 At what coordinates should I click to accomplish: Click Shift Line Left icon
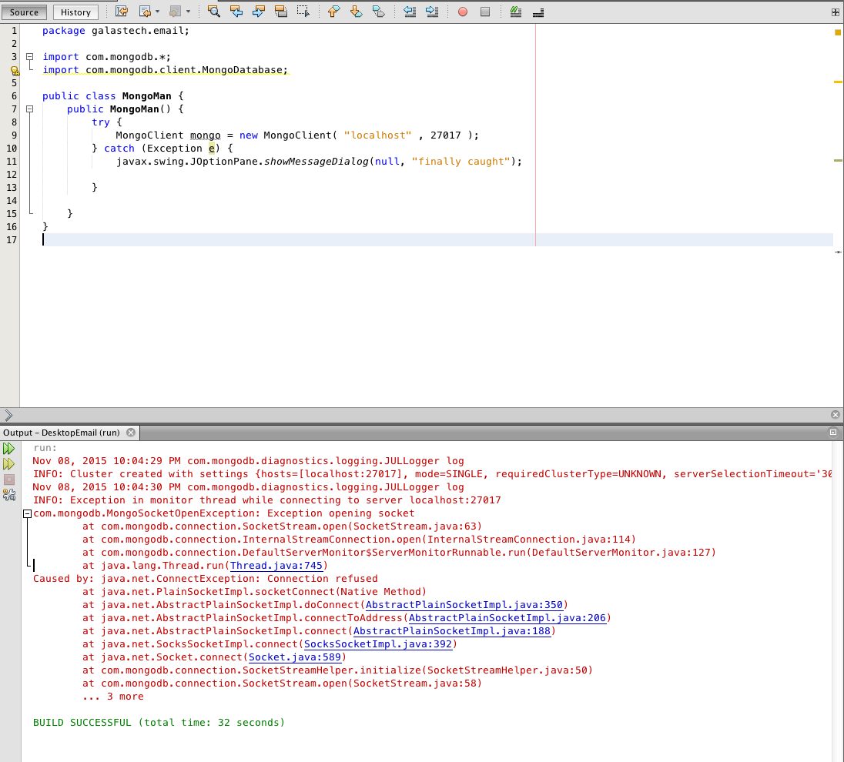click(x=410, y=12)
